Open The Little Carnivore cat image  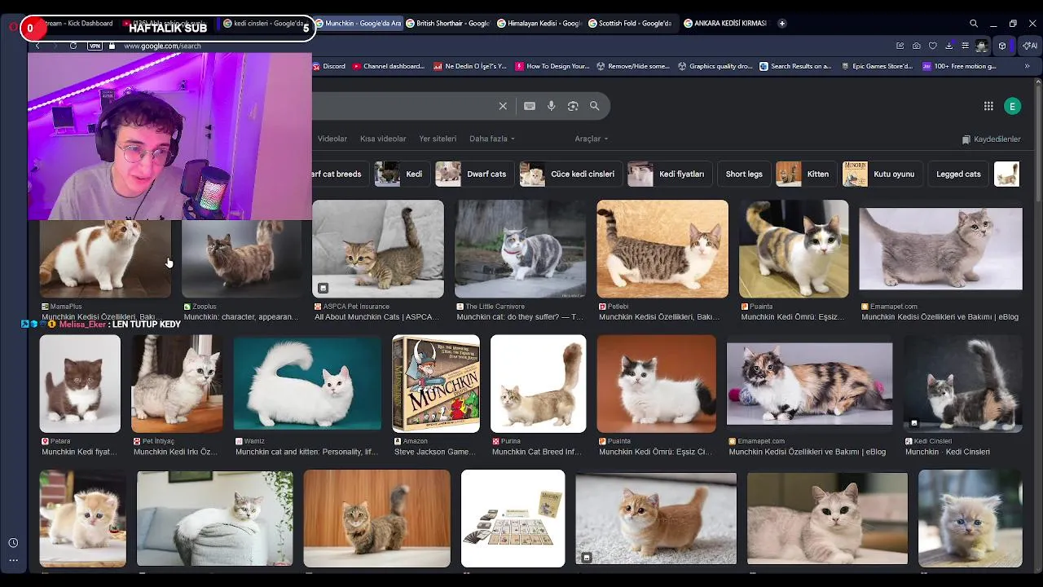tap(520, 249)
